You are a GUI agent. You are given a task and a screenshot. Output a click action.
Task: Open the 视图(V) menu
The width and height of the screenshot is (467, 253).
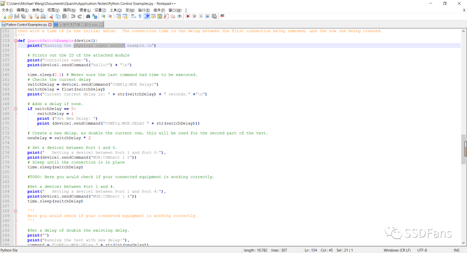[x=53, y=10]
